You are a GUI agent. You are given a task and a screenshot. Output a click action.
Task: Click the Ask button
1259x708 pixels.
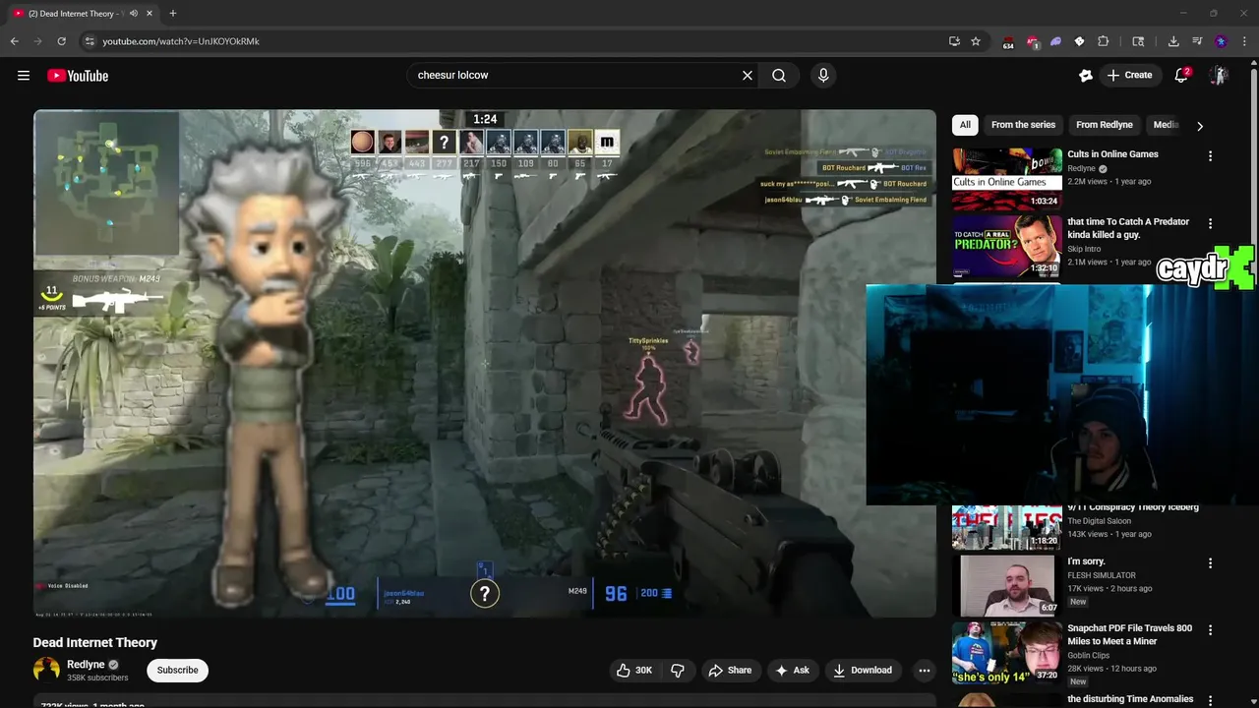[x=792, y=670]
